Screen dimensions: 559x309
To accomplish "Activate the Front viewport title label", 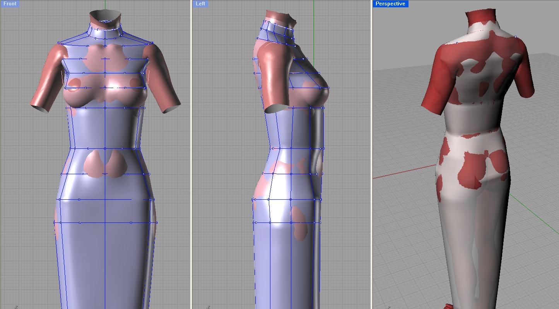I will [10, 4].
